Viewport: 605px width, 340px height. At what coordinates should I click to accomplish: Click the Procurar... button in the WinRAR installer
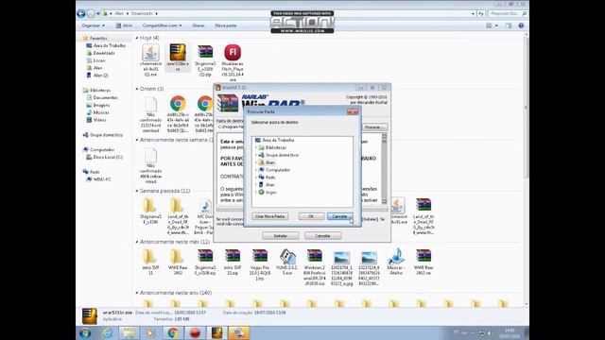(x=374, y=127)
